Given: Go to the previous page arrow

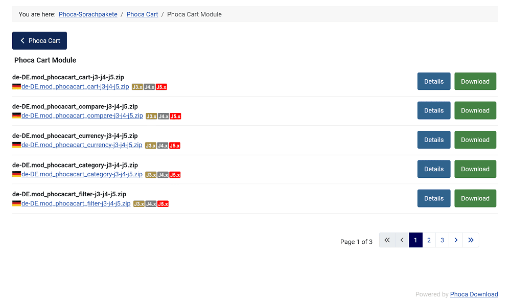Looking at the screenshot, I should [402, 240].
